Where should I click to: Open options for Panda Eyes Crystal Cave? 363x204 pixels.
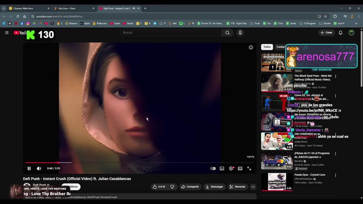point(335,175)
